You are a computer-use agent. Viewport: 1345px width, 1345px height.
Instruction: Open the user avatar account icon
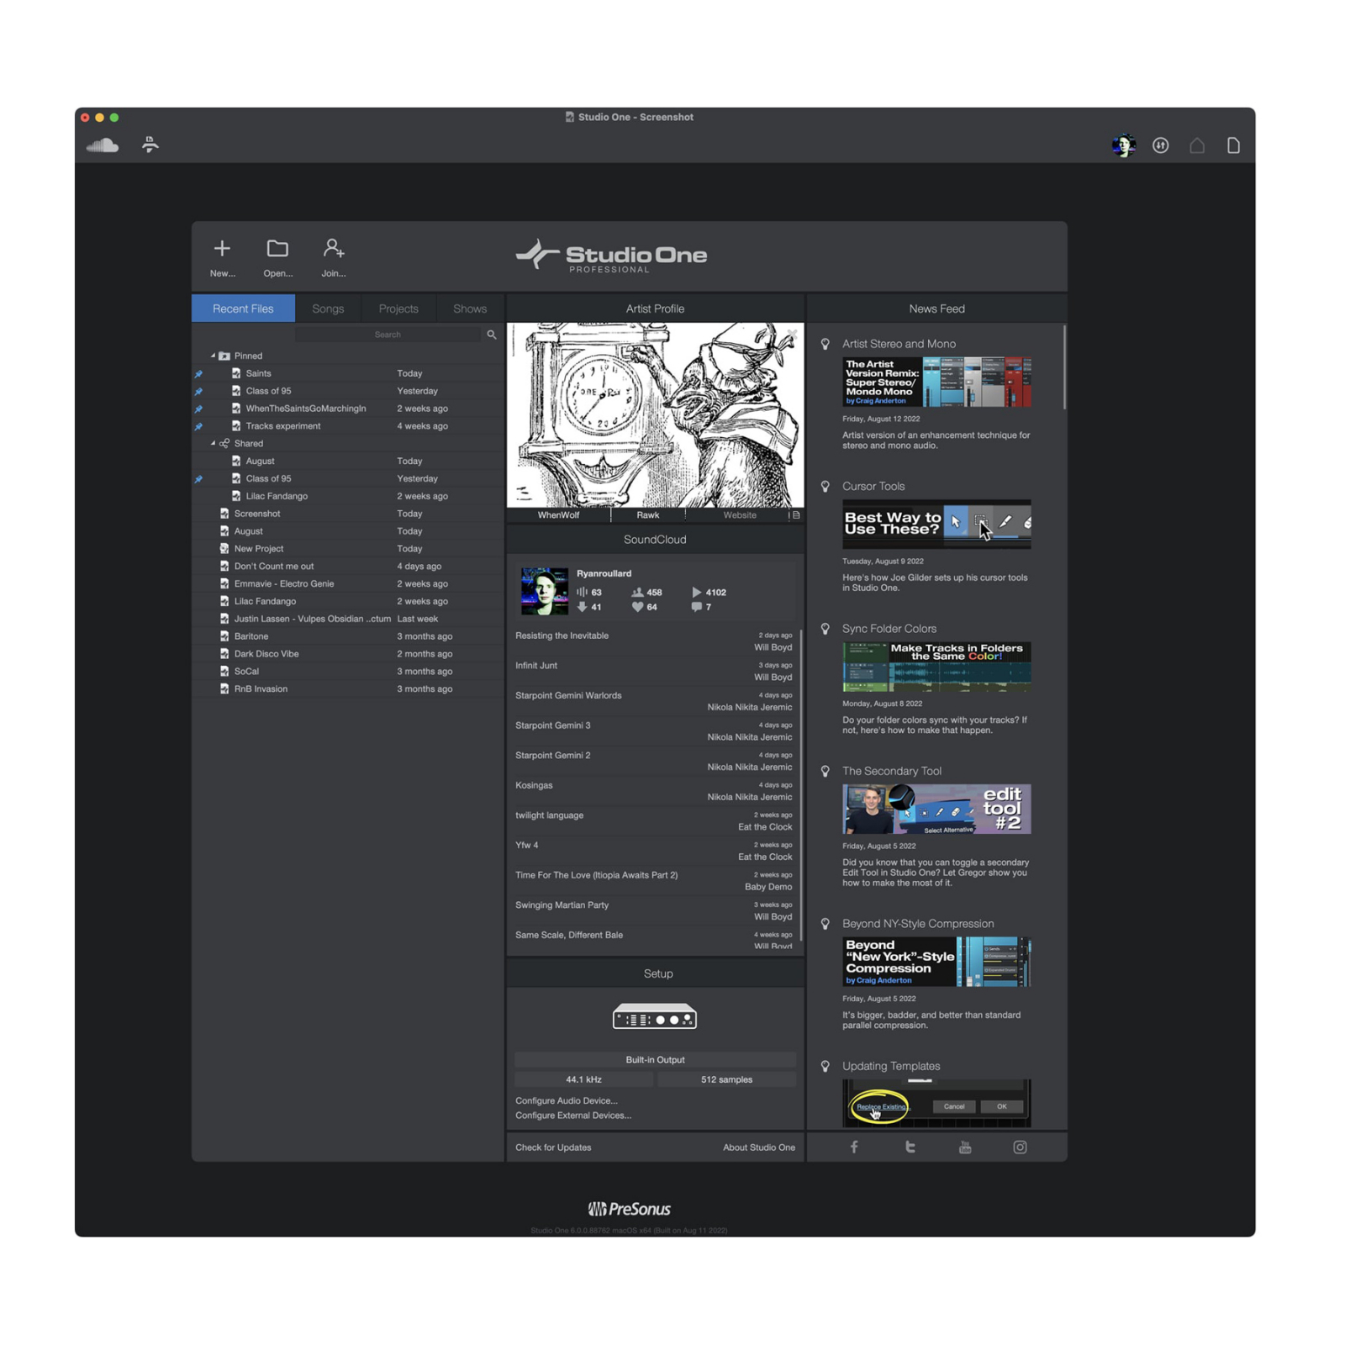(x=1123, y=145)
